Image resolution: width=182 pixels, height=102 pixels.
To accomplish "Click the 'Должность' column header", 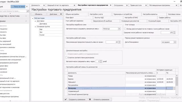I will (x=96, y=73).
